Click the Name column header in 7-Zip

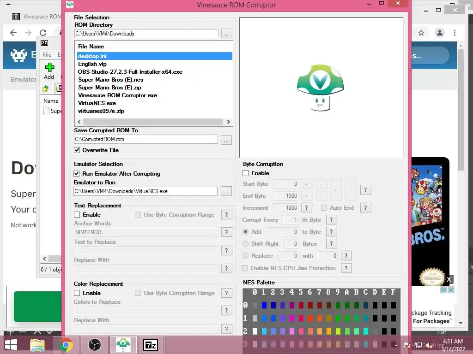pos(51,101)
